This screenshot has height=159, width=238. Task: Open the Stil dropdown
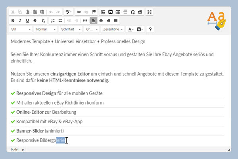(21, 29)
